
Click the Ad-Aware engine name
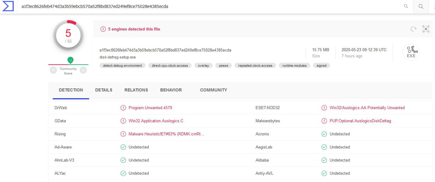[63, 147]
